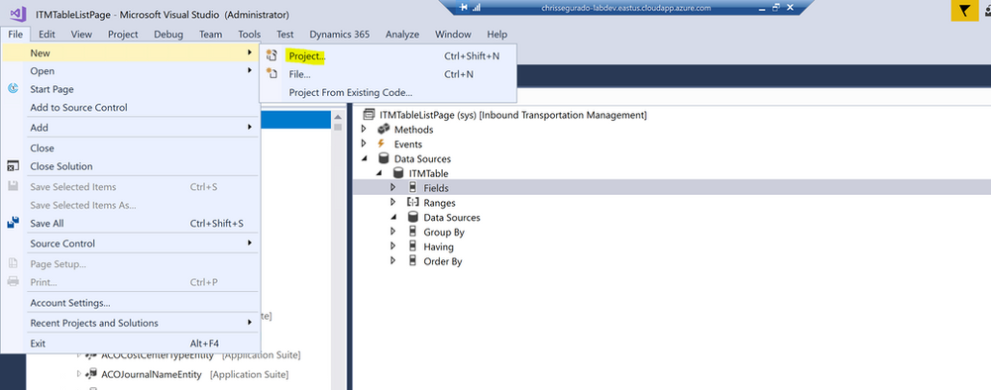The height and width of the screenshot is (390, 991).
Task: Click the Order By node icon
Action: pos(412,260)
